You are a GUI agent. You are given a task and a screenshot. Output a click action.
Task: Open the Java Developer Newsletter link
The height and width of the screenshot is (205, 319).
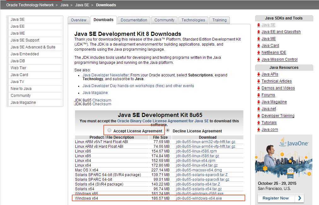[x=106, y=75]
